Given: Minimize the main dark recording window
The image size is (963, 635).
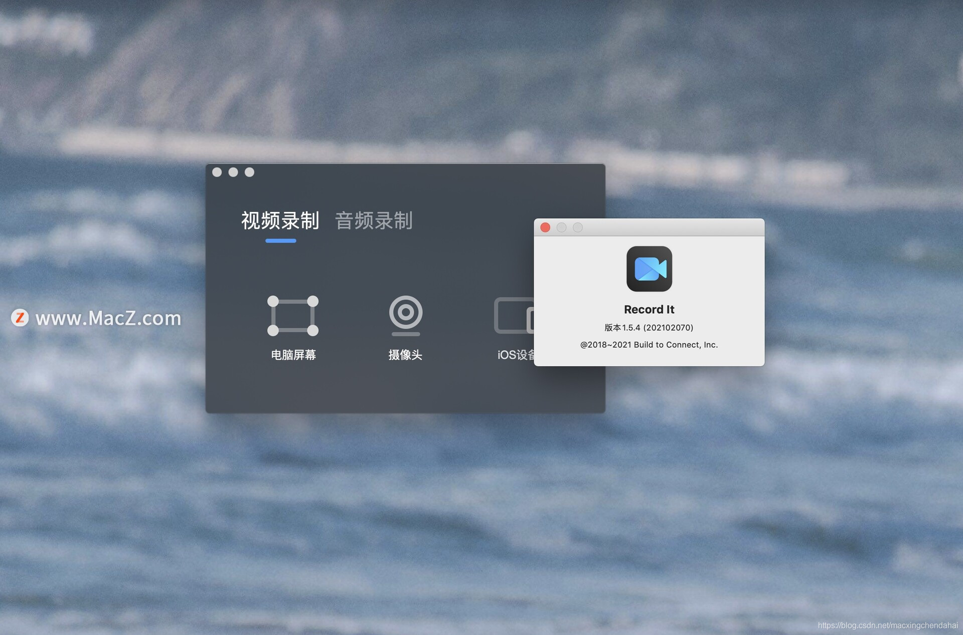Looking at the screenshot, I should (x=233, y=172).
